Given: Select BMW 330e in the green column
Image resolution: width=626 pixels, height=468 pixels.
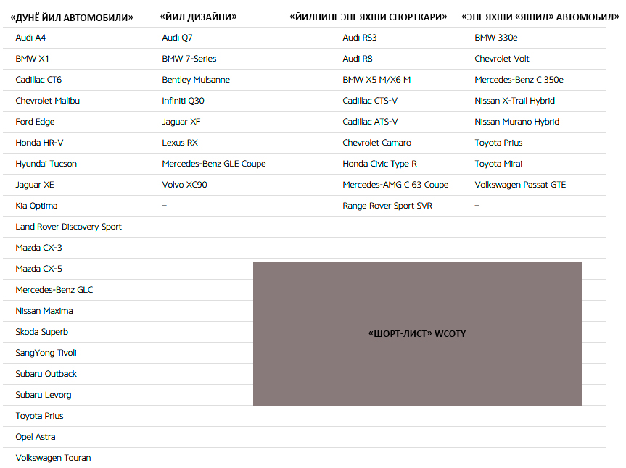Looking at the screenshot, I should 496,38.
